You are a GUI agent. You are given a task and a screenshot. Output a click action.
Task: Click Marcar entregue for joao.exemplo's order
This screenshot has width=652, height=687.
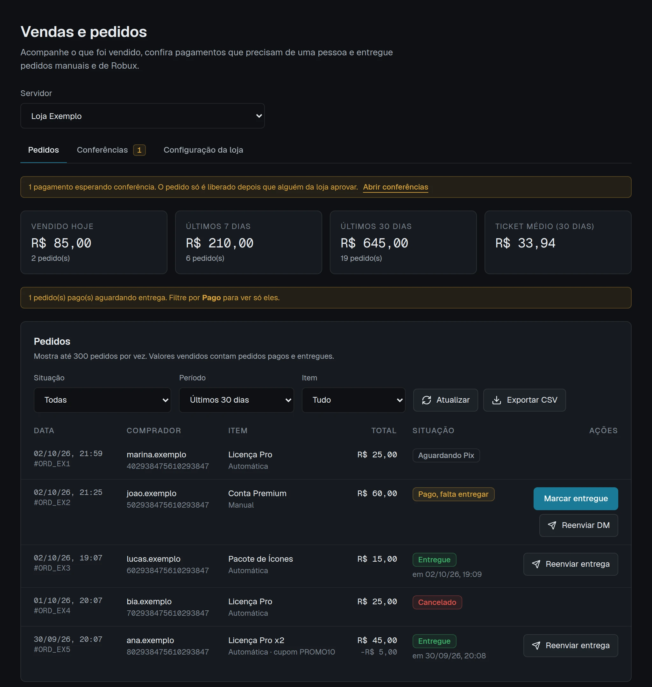pos(576,498)
